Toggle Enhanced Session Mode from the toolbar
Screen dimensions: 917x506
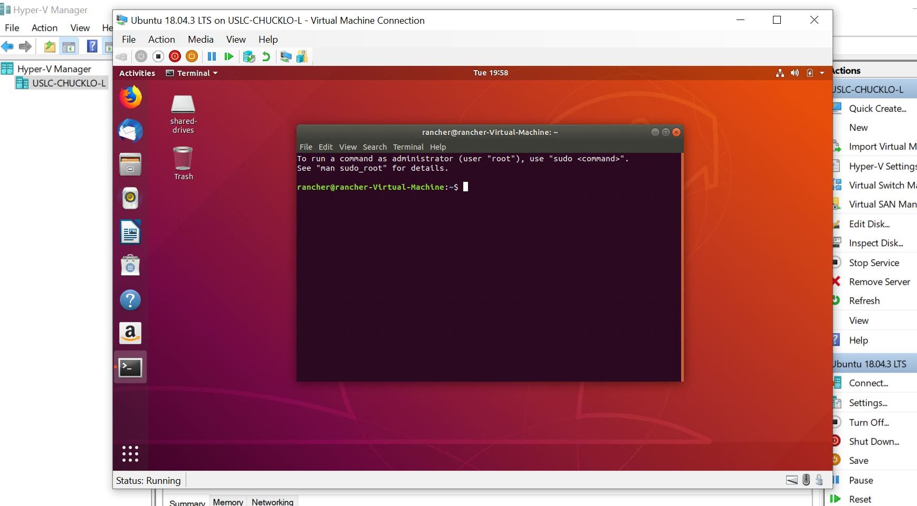click(285, 56)
